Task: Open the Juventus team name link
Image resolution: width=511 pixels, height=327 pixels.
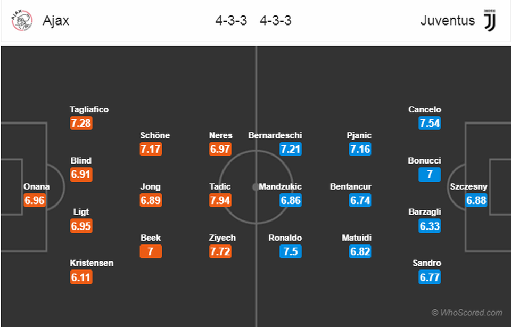Action: [x=448, y=21]
